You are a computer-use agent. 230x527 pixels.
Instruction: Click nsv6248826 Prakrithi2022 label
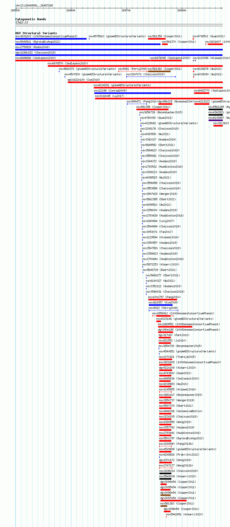pos(179,455)
